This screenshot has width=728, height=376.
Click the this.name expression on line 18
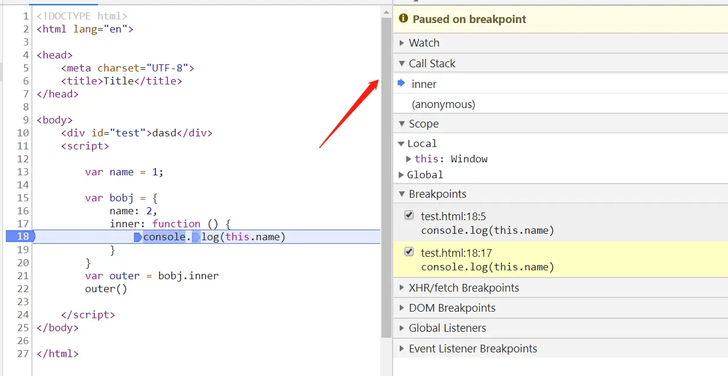(252, 237)
